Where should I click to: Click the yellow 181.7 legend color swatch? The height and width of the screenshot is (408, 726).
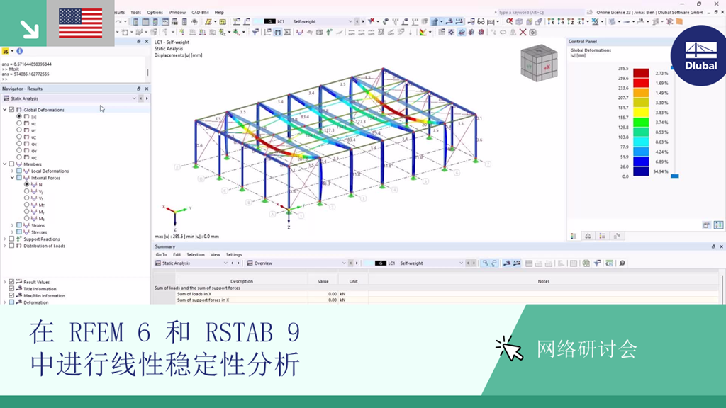[641, 113]
